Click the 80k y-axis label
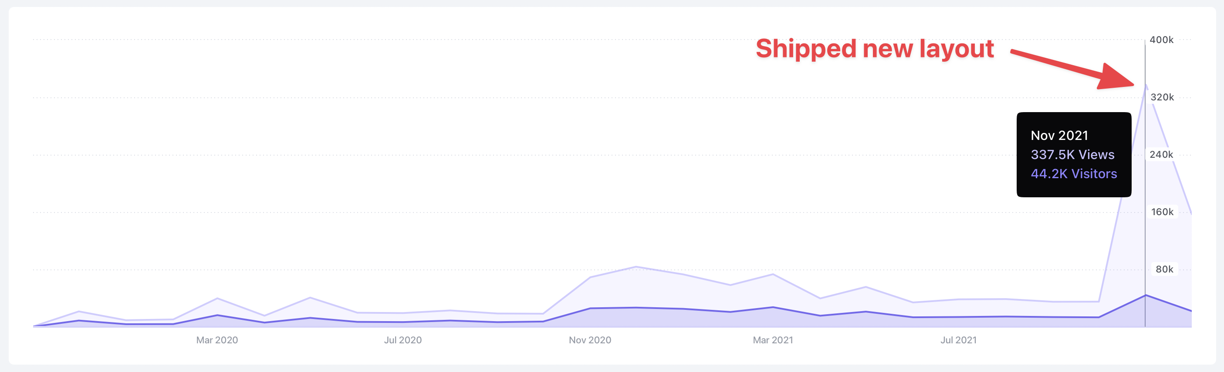The width and height of the screenshot is (1224, 372). [1164, 269]
